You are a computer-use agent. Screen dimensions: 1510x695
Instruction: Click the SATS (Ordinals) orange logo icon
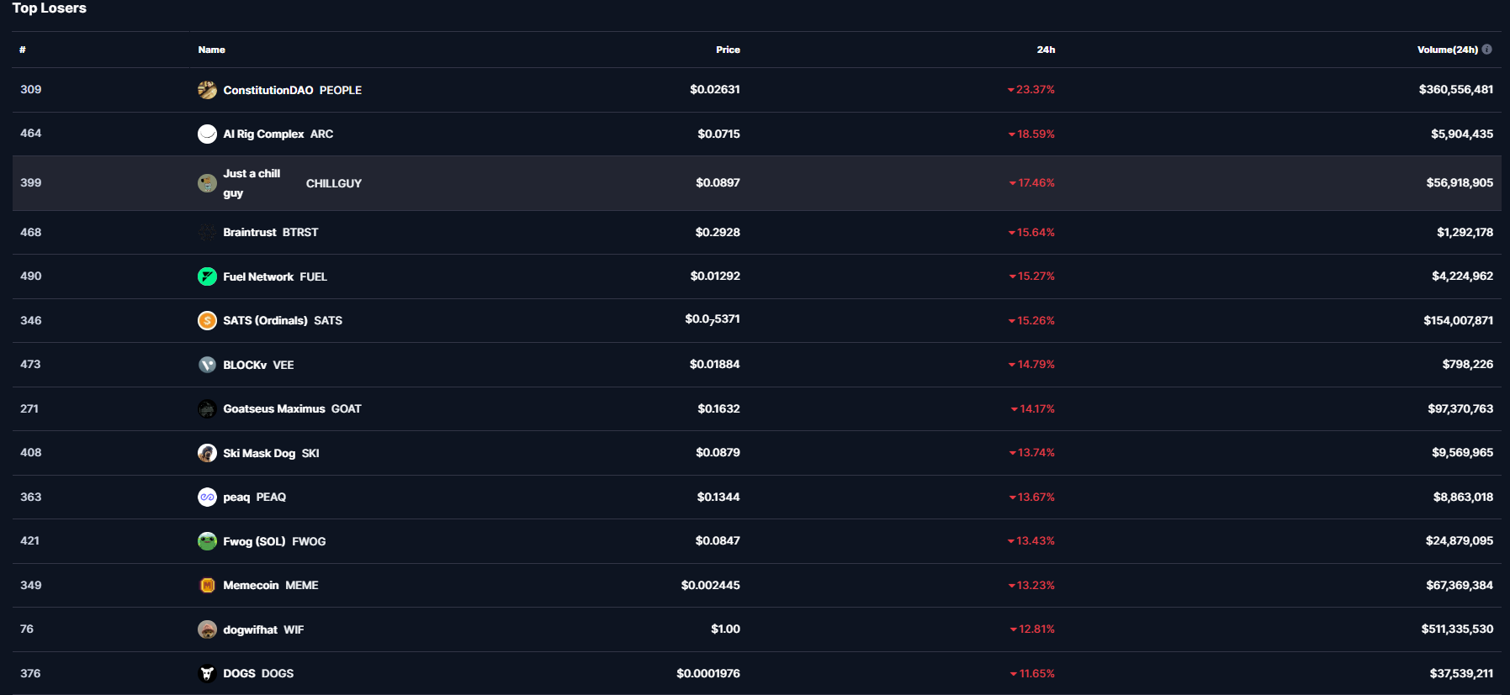coord(207,320)
